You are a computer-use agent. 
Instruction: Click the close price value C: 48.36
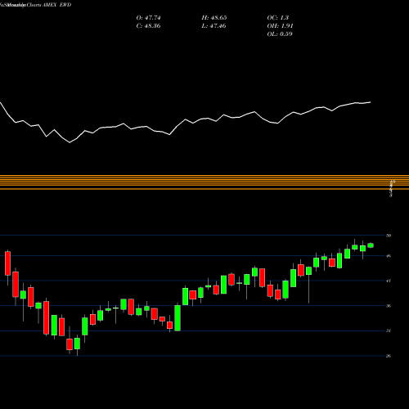tap(148, 26)
